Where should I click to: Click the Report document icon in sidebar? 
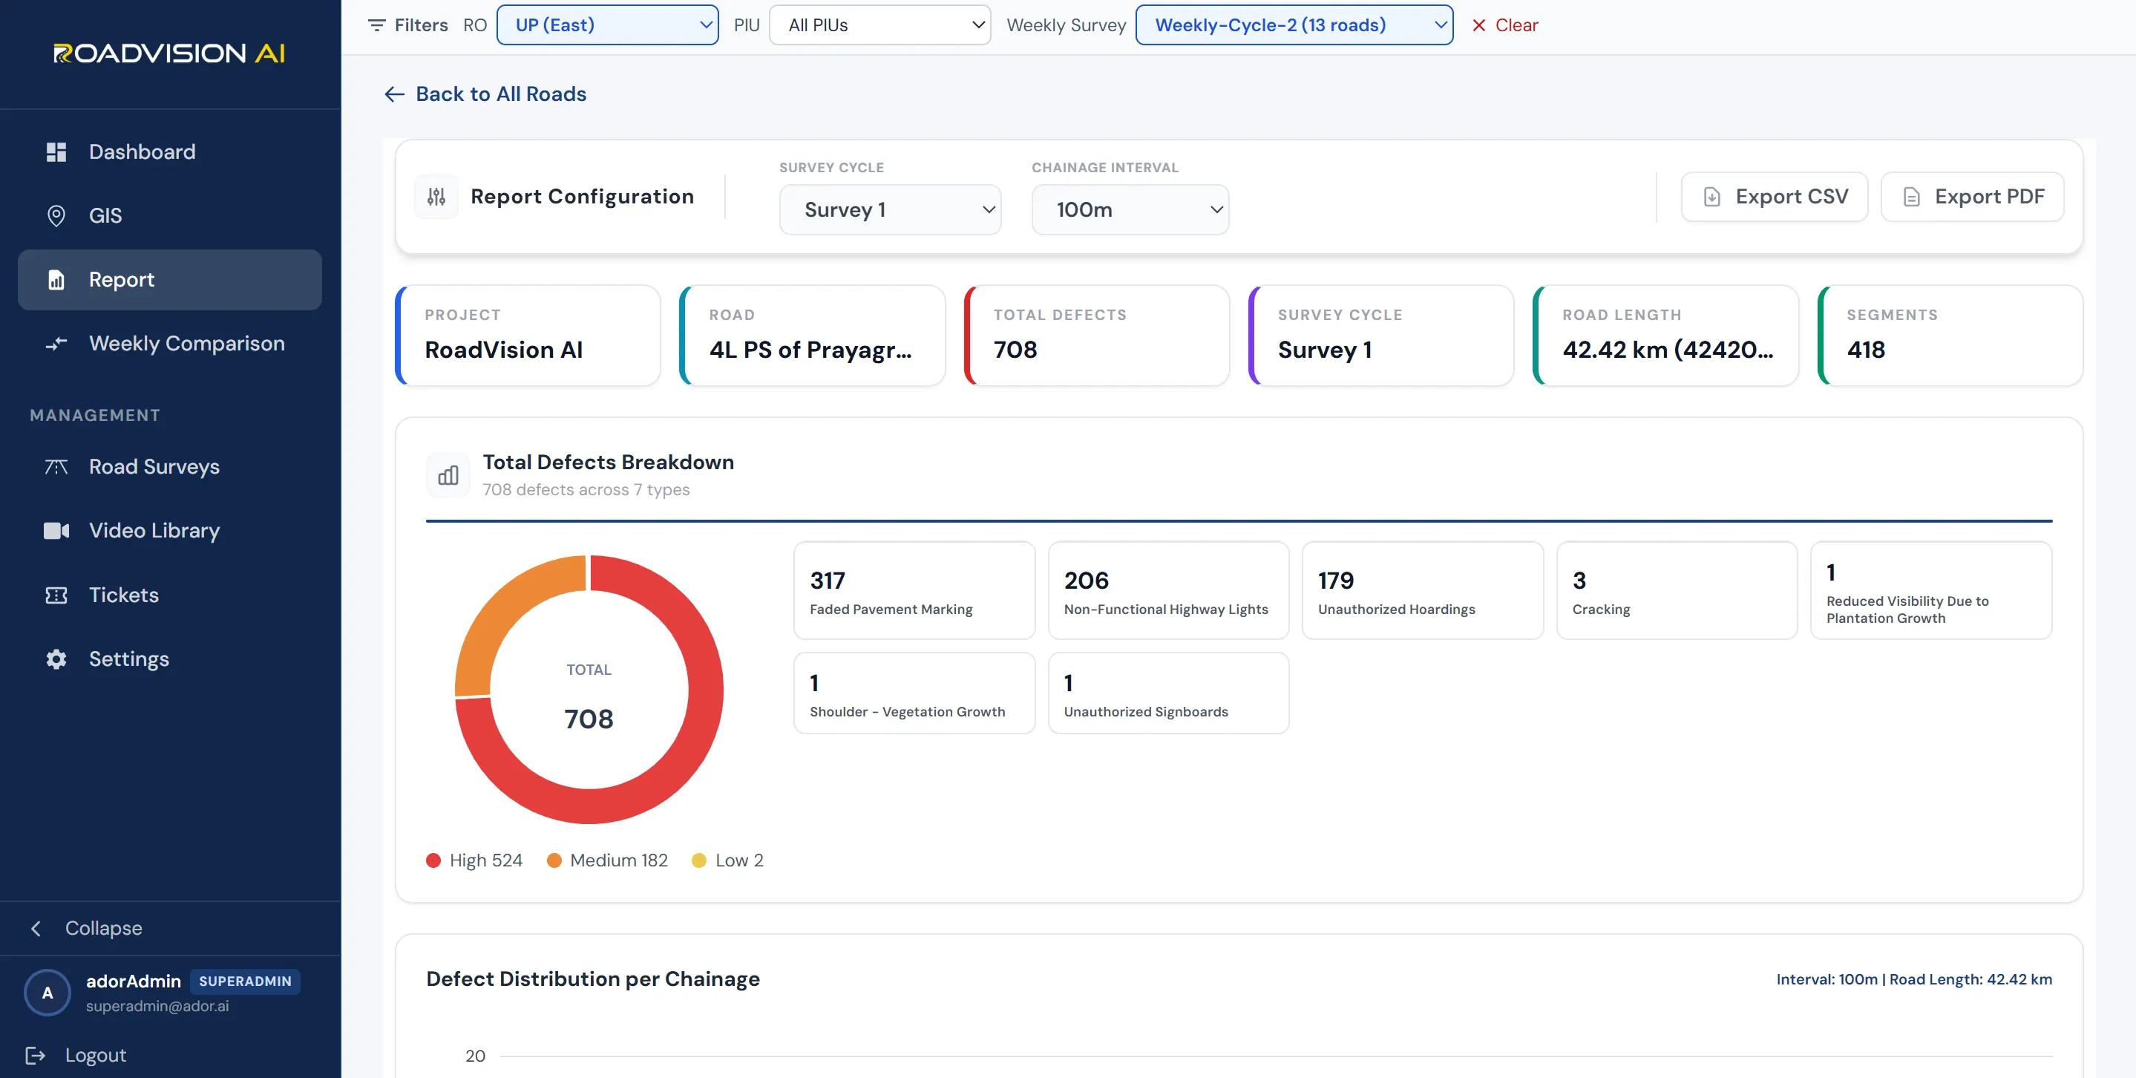(56, 279)
